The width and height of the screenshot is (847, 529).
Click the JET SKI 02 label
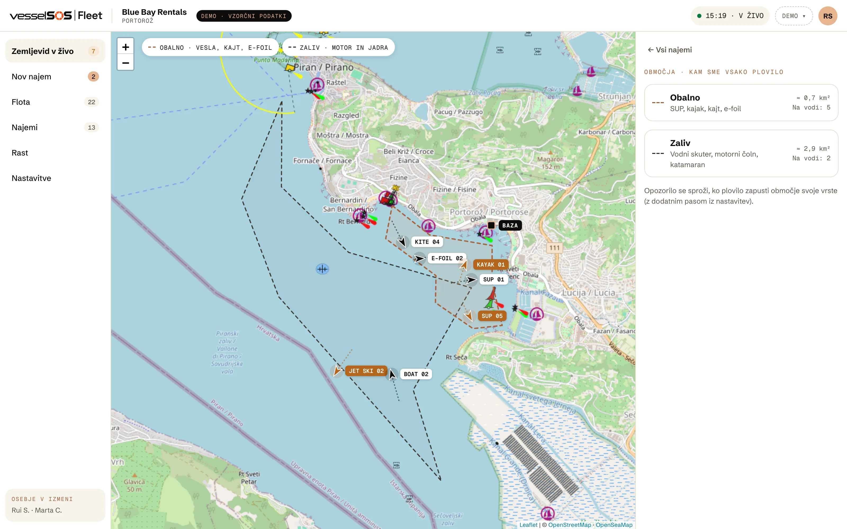pos(366,371)
